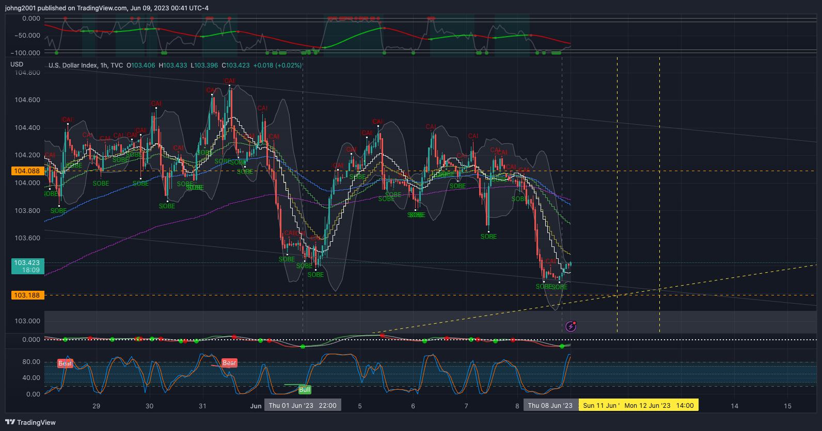The width and height of the screenshot is (822, 431).
Task: Click the CAI label at the chart's highest peak
Action: [x=229, y=81]
